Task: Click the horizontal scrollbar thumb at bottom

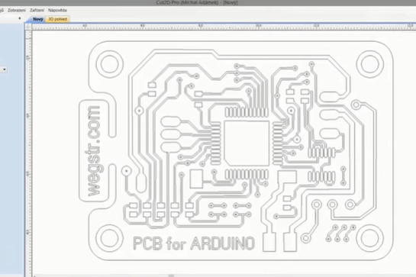Action: (x=171, y=275)
